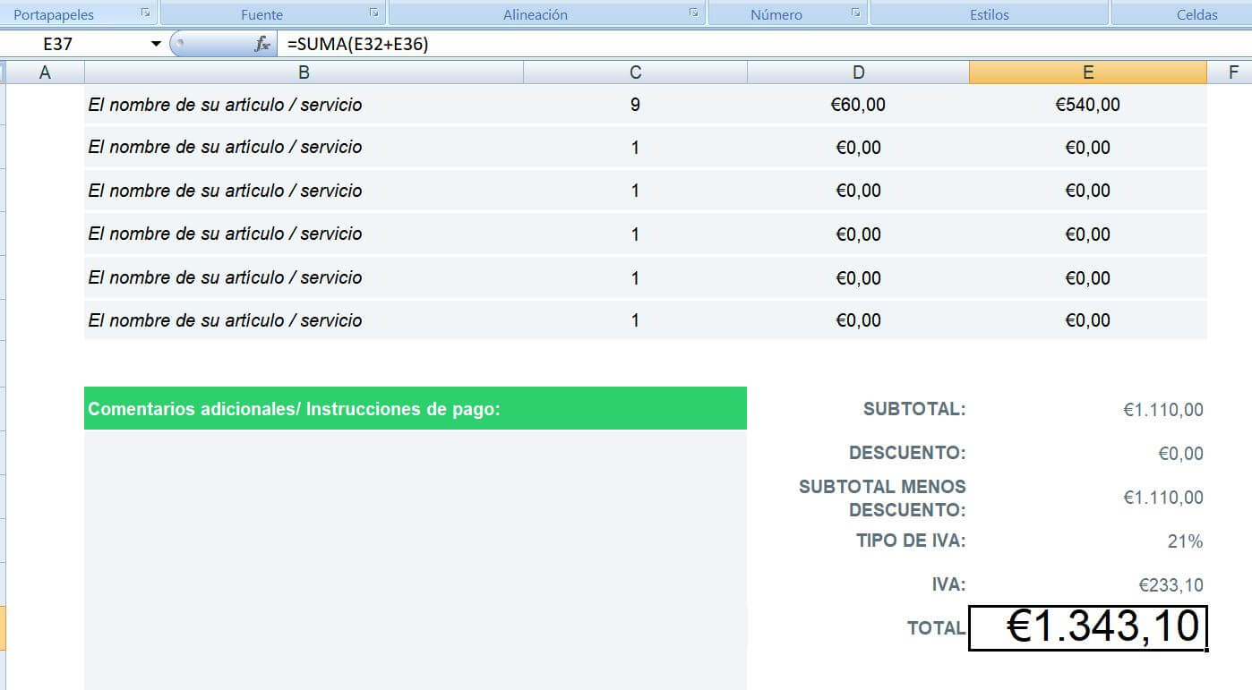Expand the Name Box dropdown arrow
1252x690 pixels.
coord(156,44)
